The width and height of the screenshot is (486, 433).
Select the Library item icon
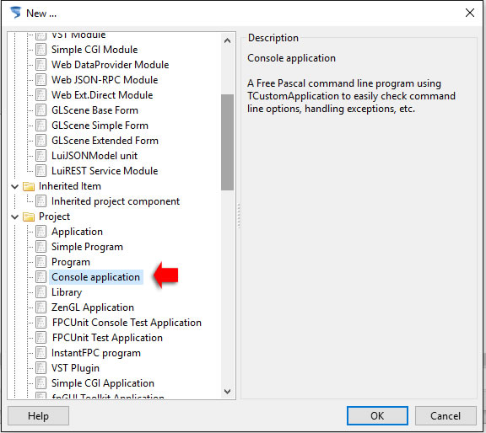tap(40, 292)
